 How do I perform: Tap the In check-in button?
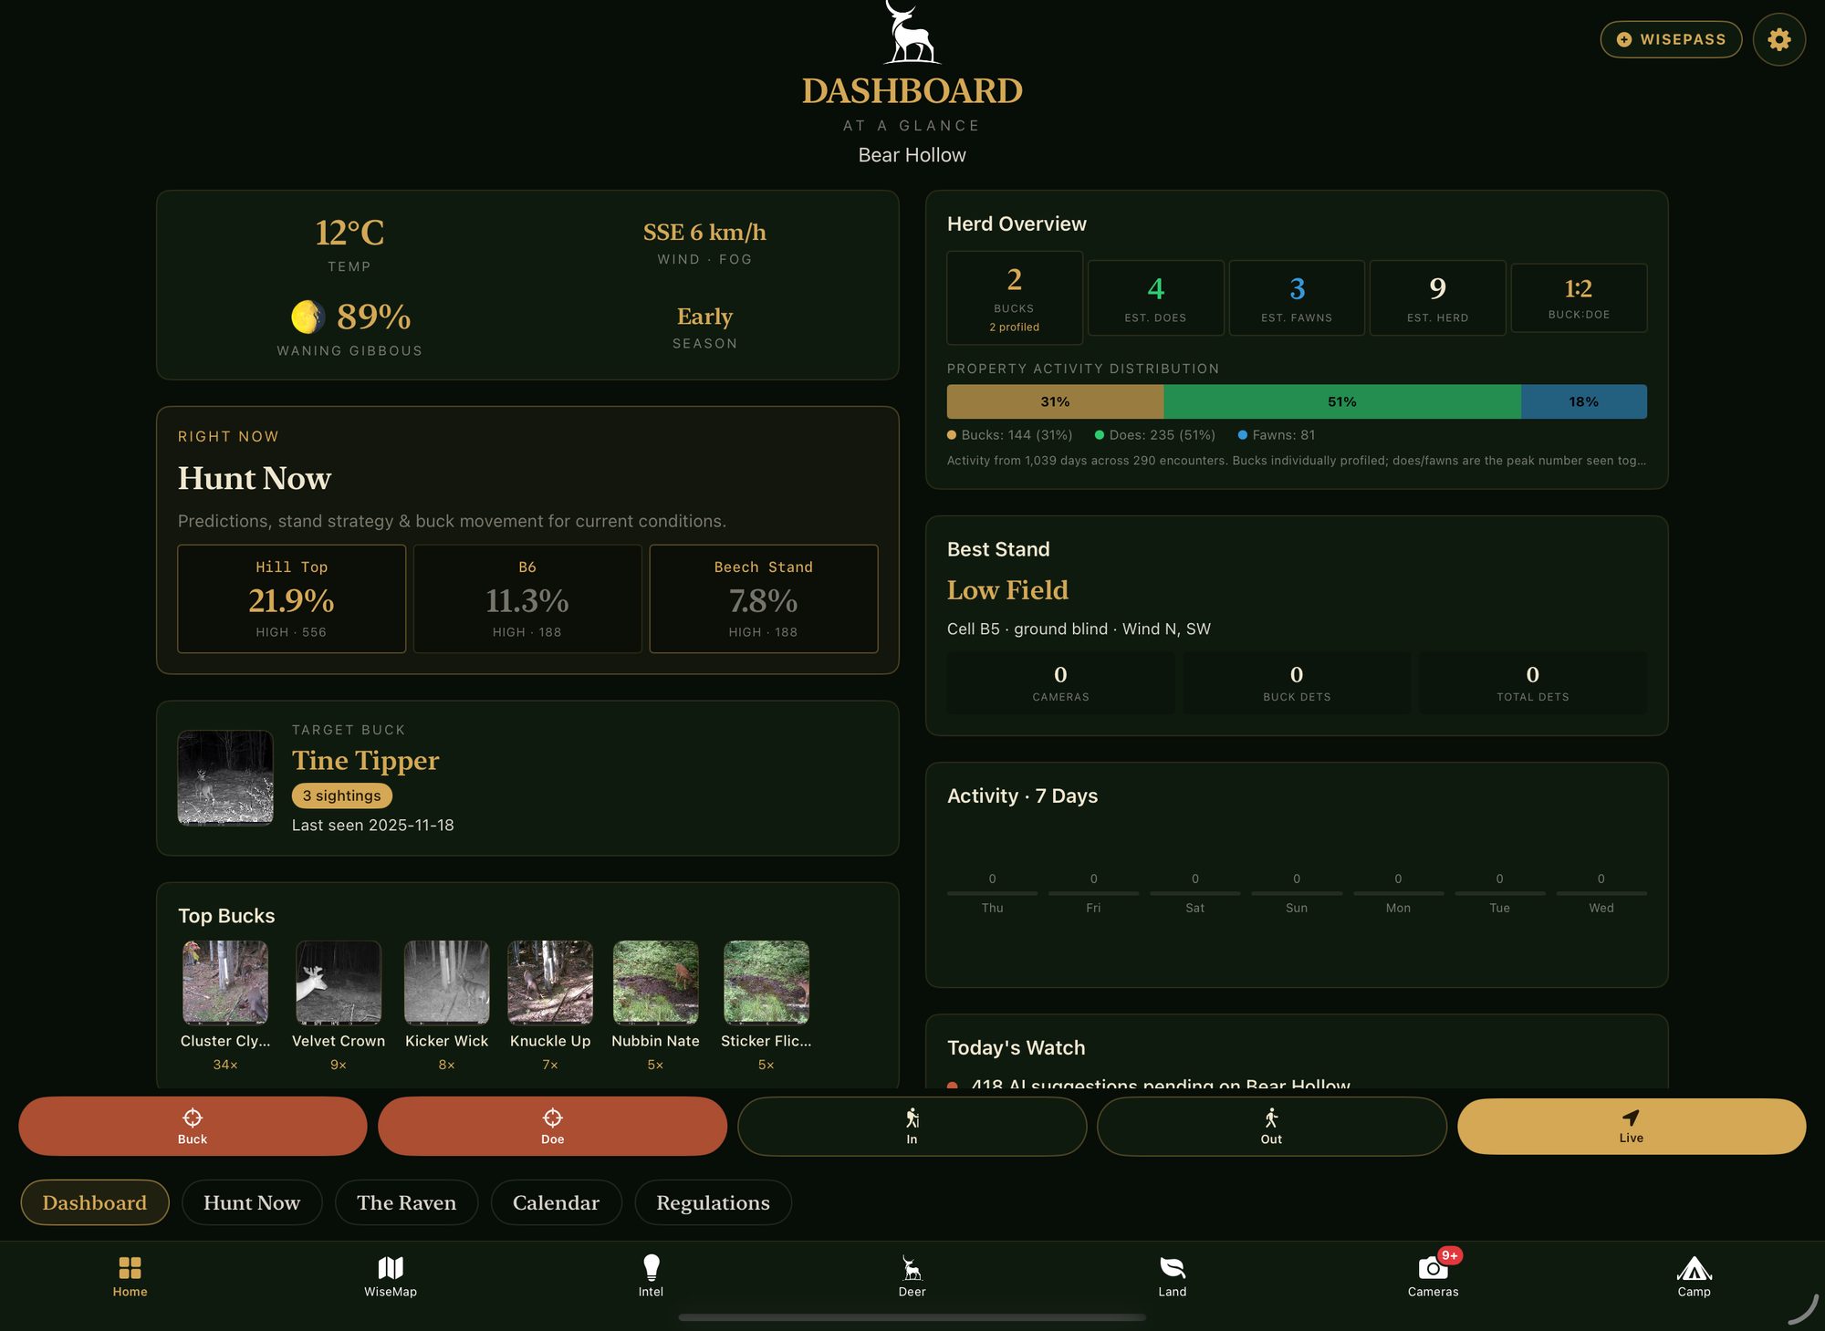point(912,1126)
